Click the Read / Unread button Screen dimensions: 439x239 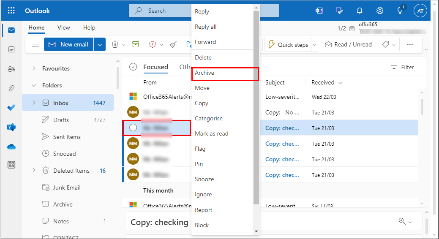[x=348, y=44]
